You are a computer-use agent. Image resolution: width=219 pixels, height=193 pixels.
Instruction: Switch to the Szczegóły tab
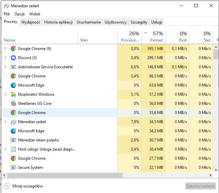click(x=139, y=22)
